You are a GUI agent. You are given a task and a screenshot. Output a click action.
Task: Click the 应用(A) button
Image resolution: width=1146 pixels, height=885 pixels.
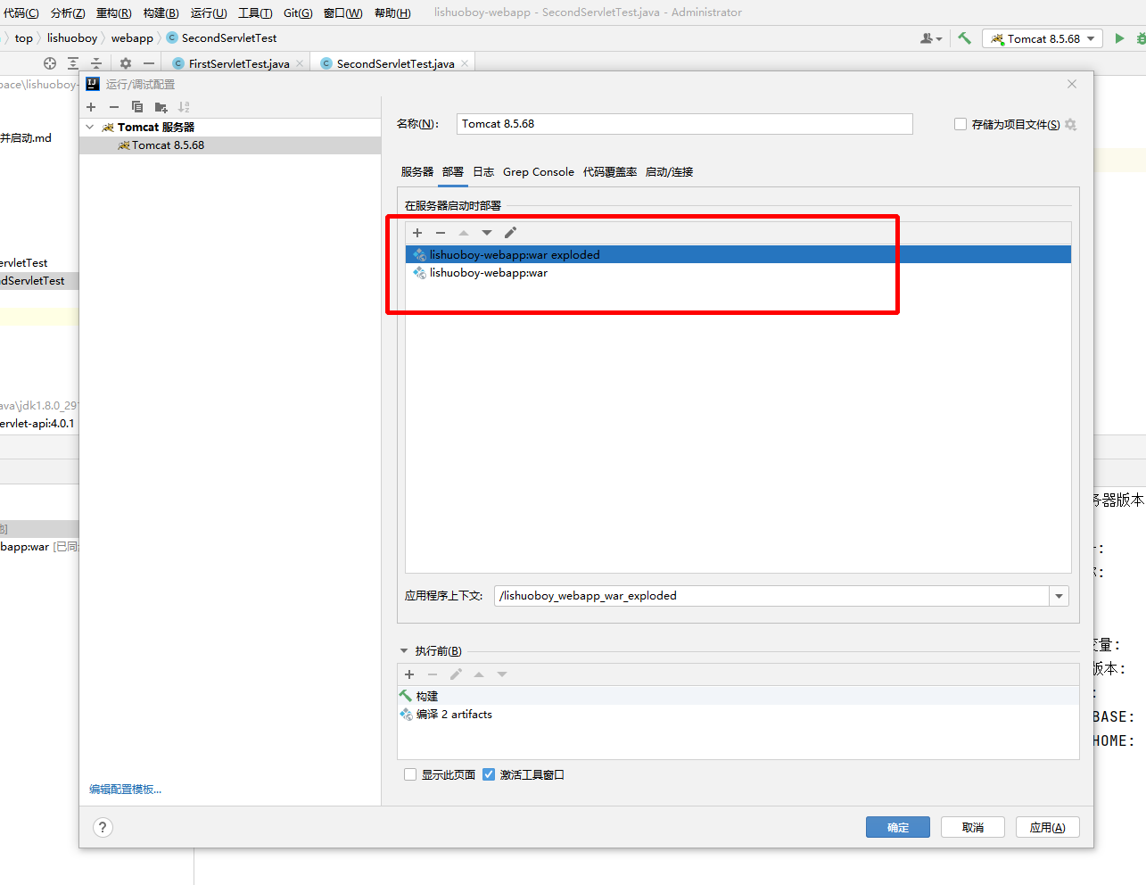[x=1048, y=827]
